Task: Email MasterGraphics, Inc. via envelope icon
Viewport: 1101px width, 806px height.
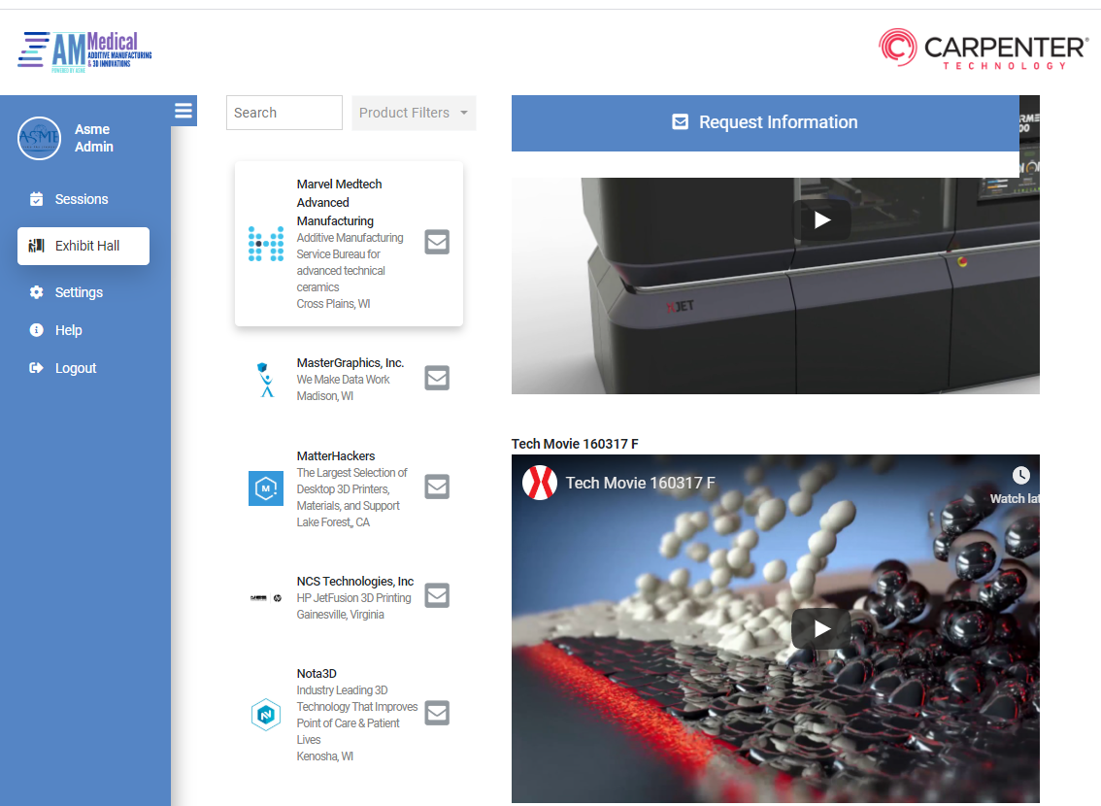Action: [x=437, y=378]
